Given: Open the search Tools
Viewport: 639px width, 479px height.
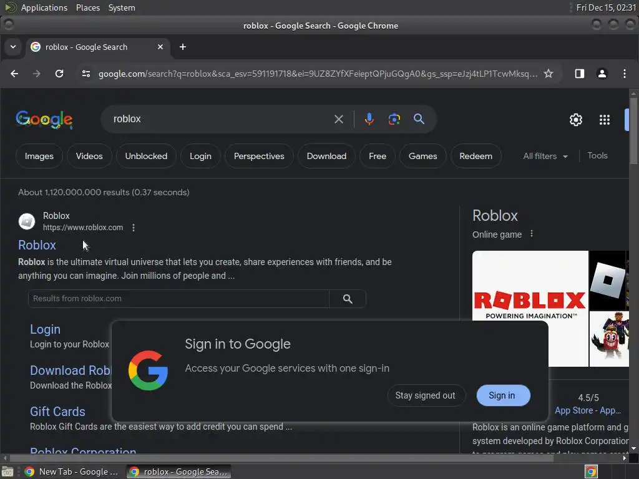Looking at the screenshot, I should tap(597, 155).
